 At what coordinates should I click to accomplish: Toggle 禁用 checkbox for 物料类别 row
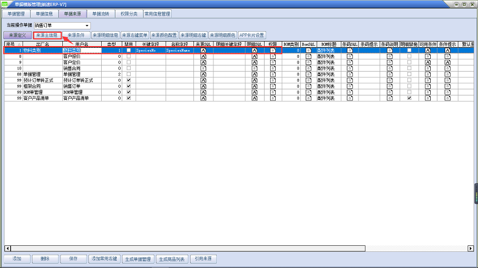point(129,50)
